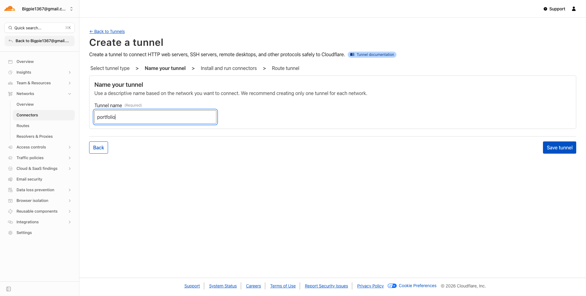
Task: Click the Tunnel documentation book icon
Action: [352, 55]
